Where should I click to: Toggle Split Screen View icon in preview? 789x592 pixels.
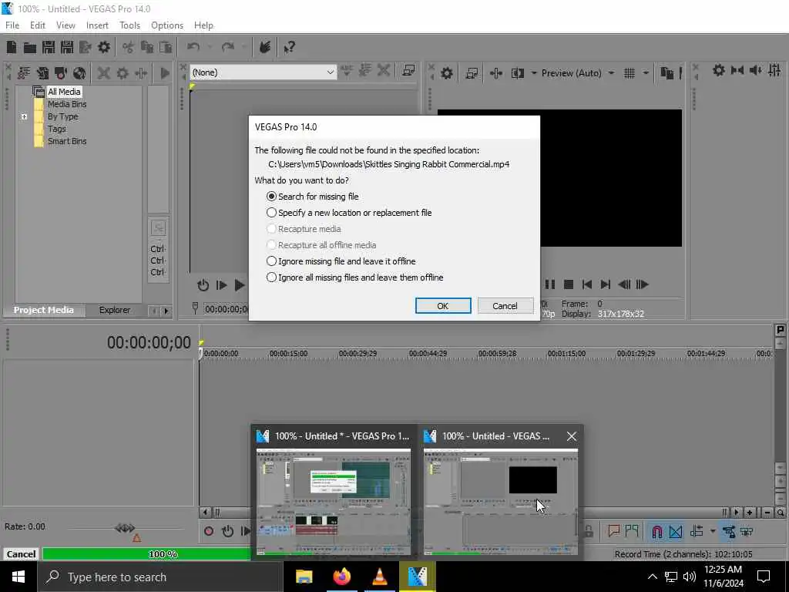[x=518, y=73]
